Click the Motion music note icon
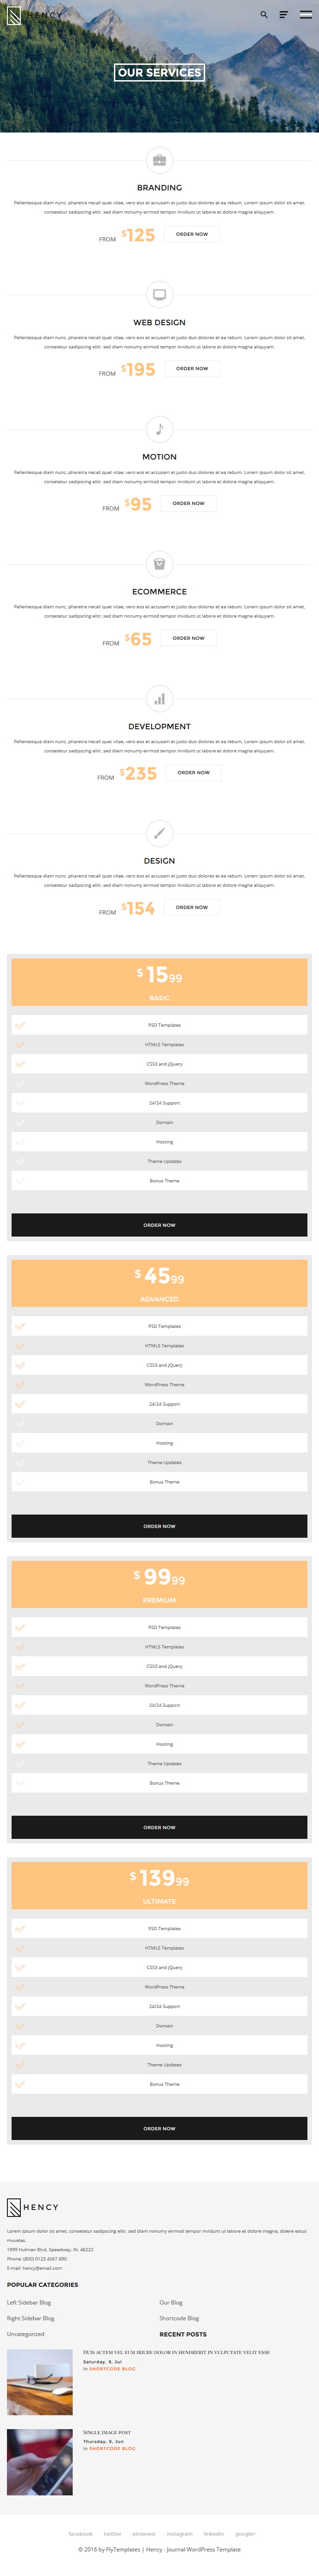Image resolution: width=319 pixels, height=2576 pixels. pos(159,429)
